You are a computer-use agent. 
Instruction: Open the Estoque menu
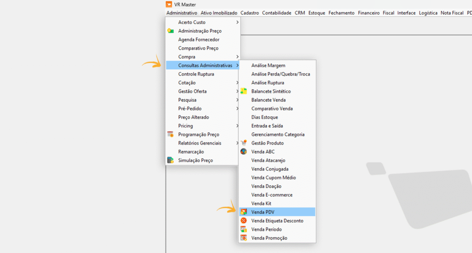pyautogui.click(x=317, y=13)
